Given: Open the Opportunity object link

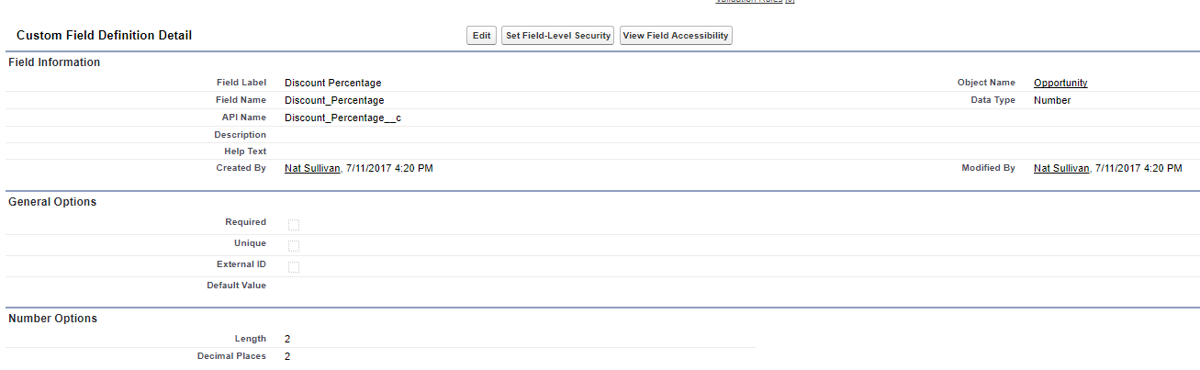Looking at the screenshot, I should point(1060,83).
